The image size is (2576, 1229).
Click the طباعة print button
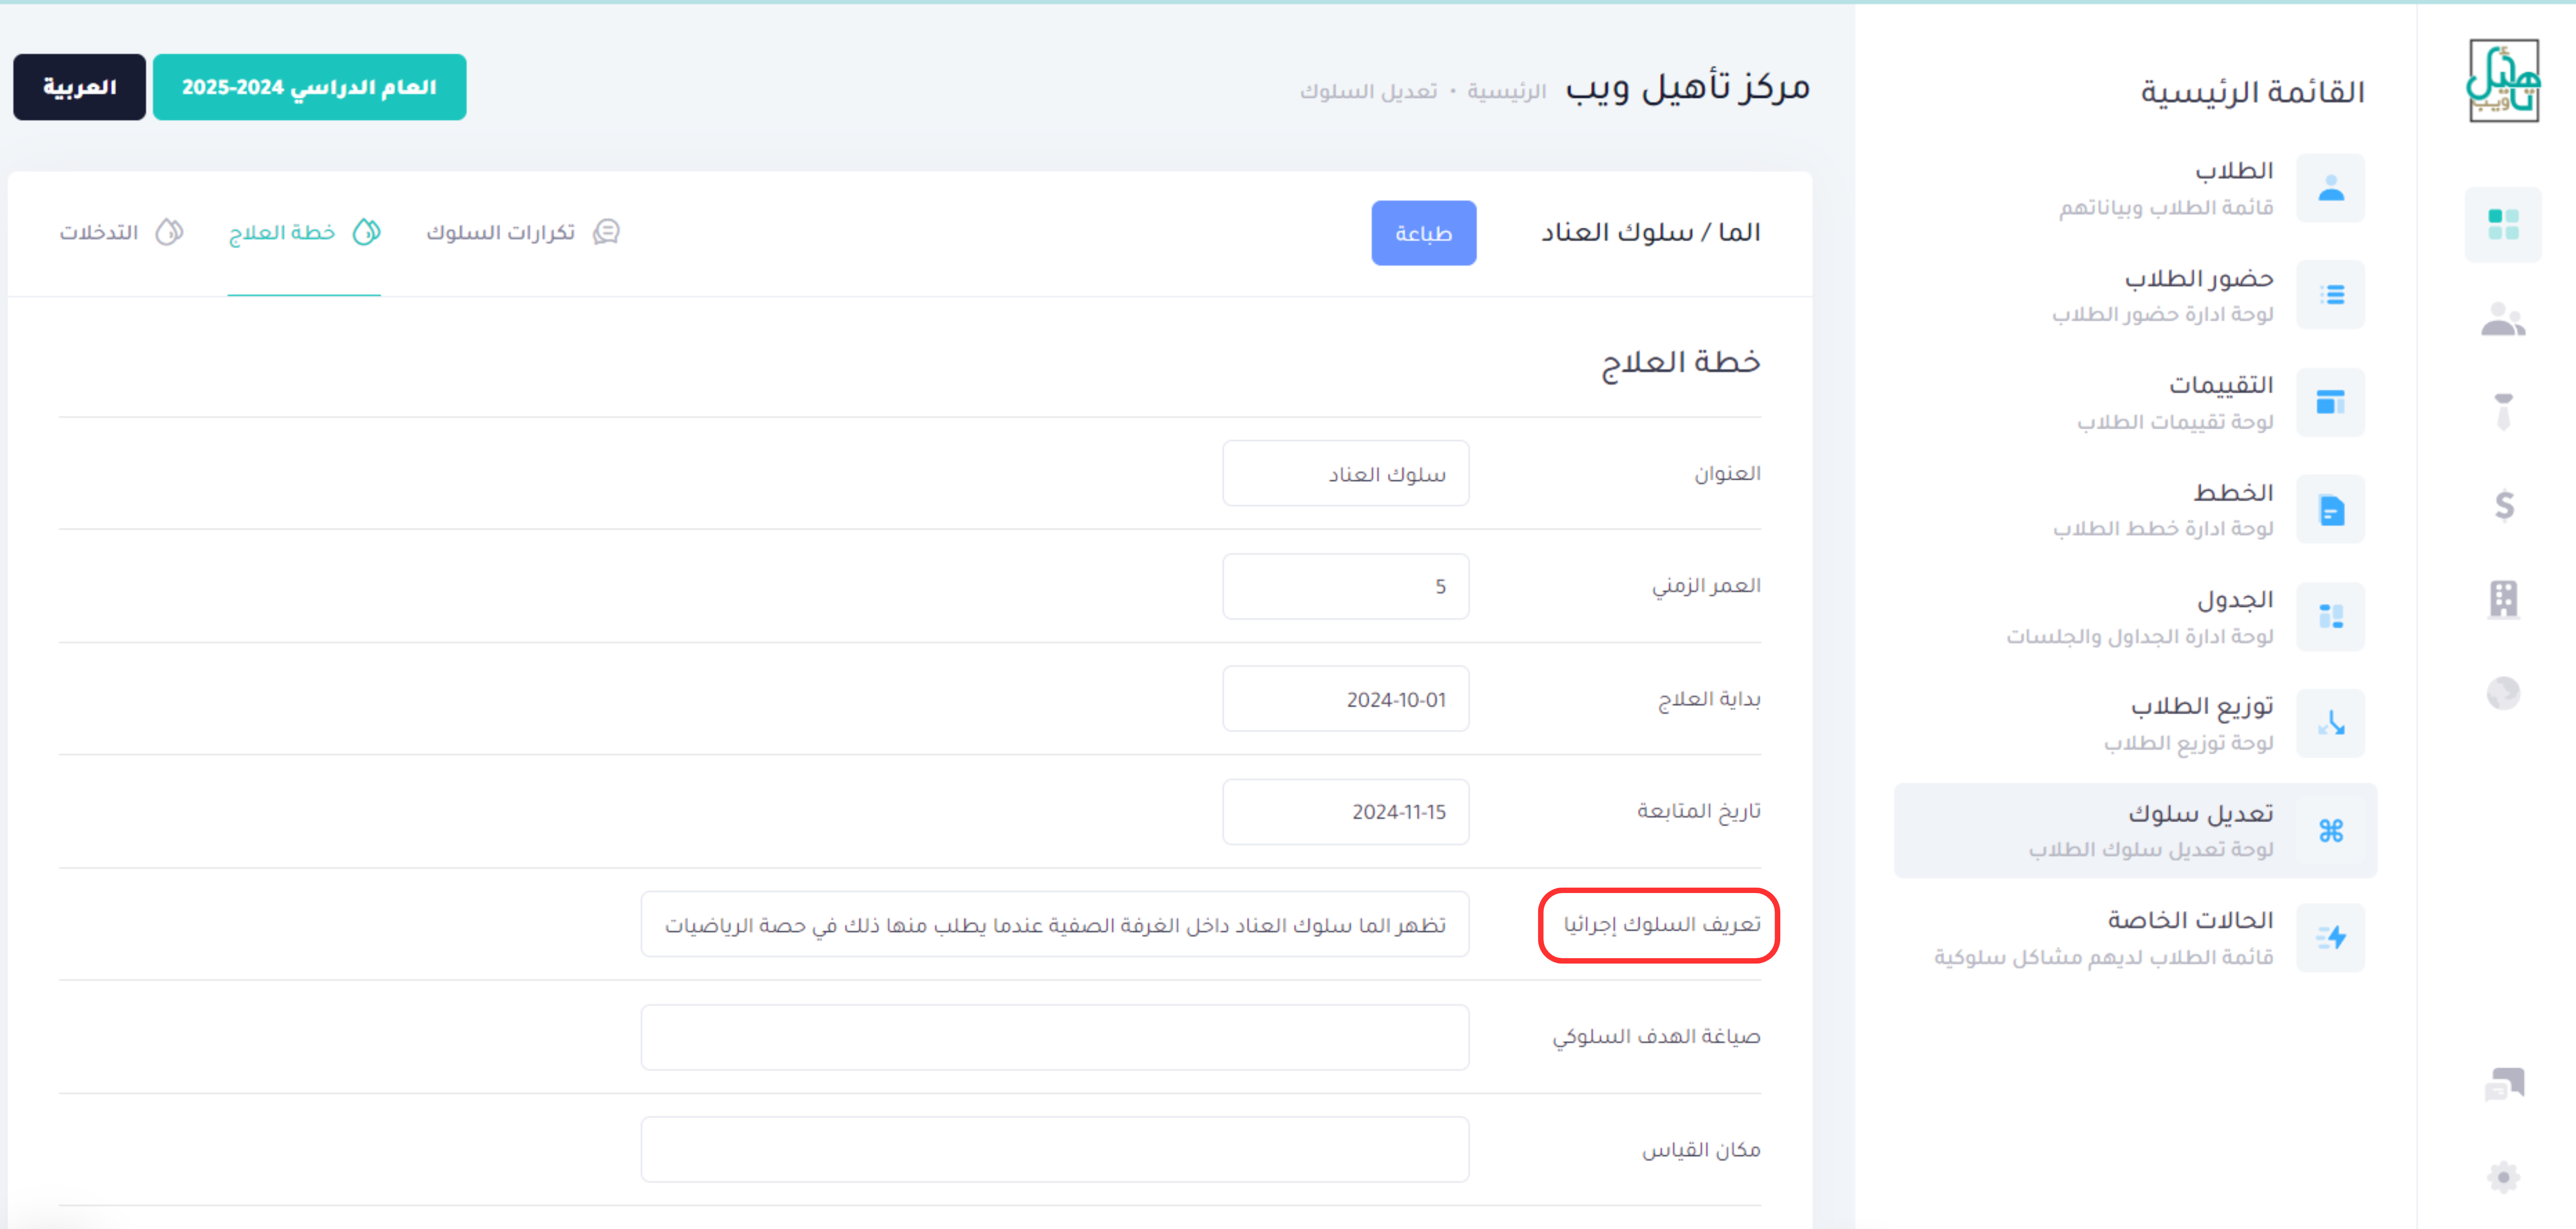tap(1423, 233)
